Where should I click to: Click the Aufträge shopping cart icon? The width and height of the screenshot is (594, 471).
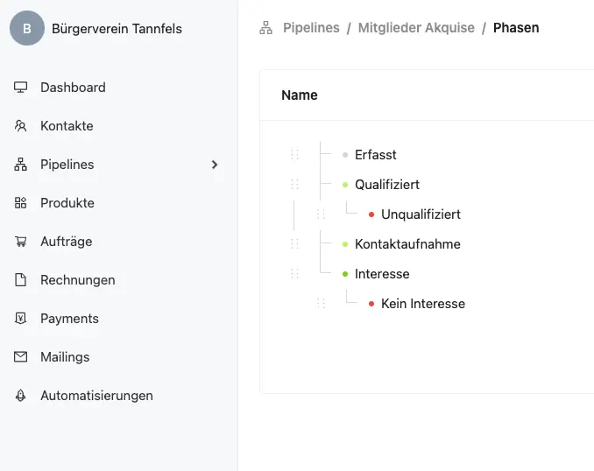[21, 242]
